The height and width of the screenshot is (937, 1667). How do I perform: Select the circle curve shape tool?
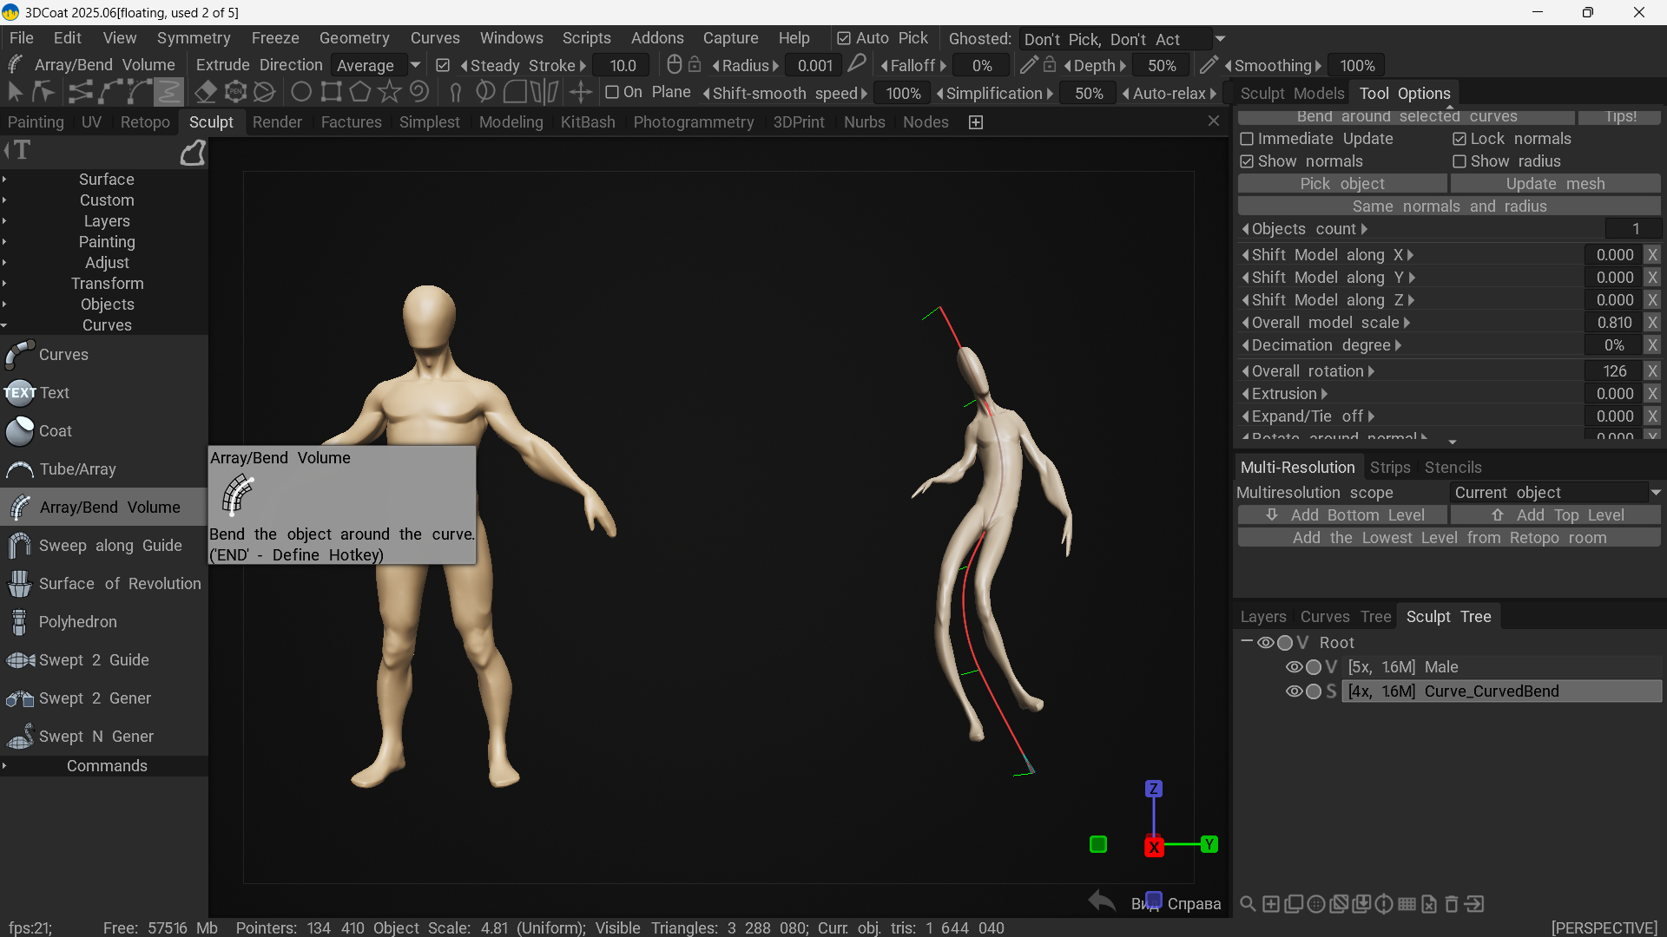tap(301, 92)
